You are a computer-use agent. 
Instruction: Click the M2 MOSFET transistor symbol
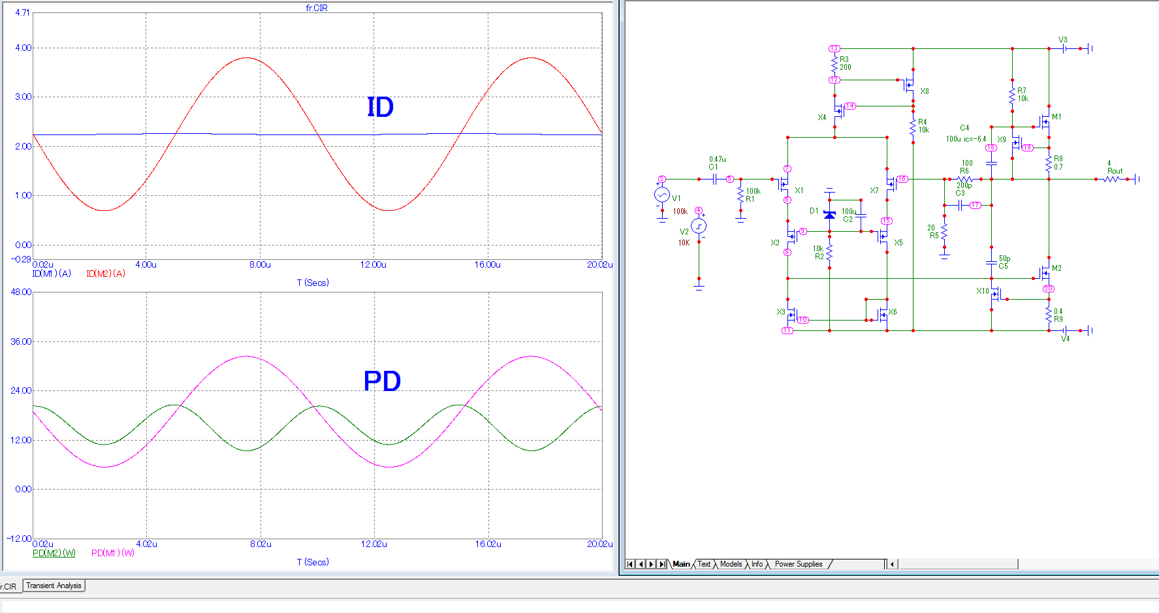point(1045,272)
